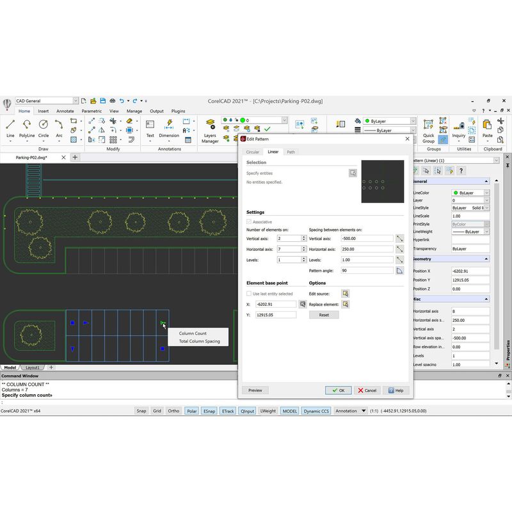
Task: Click the OK button in Edit Pattern
Action: point(339,390)
